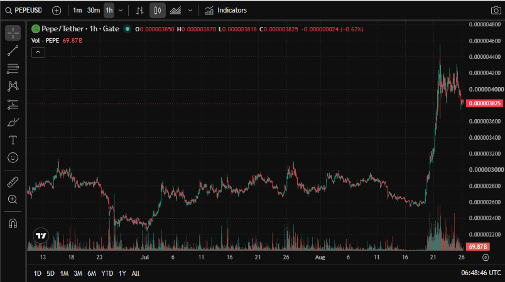The width and height of the screenshot is (505, 282).
Task: Click the TradingView logo on chart
Action: [x=41, y=236]
